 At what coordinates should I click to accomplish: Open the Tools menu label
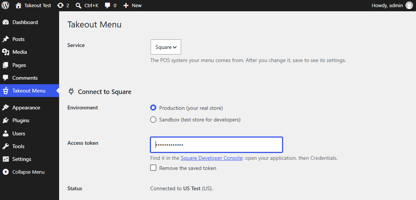point(18,146)
